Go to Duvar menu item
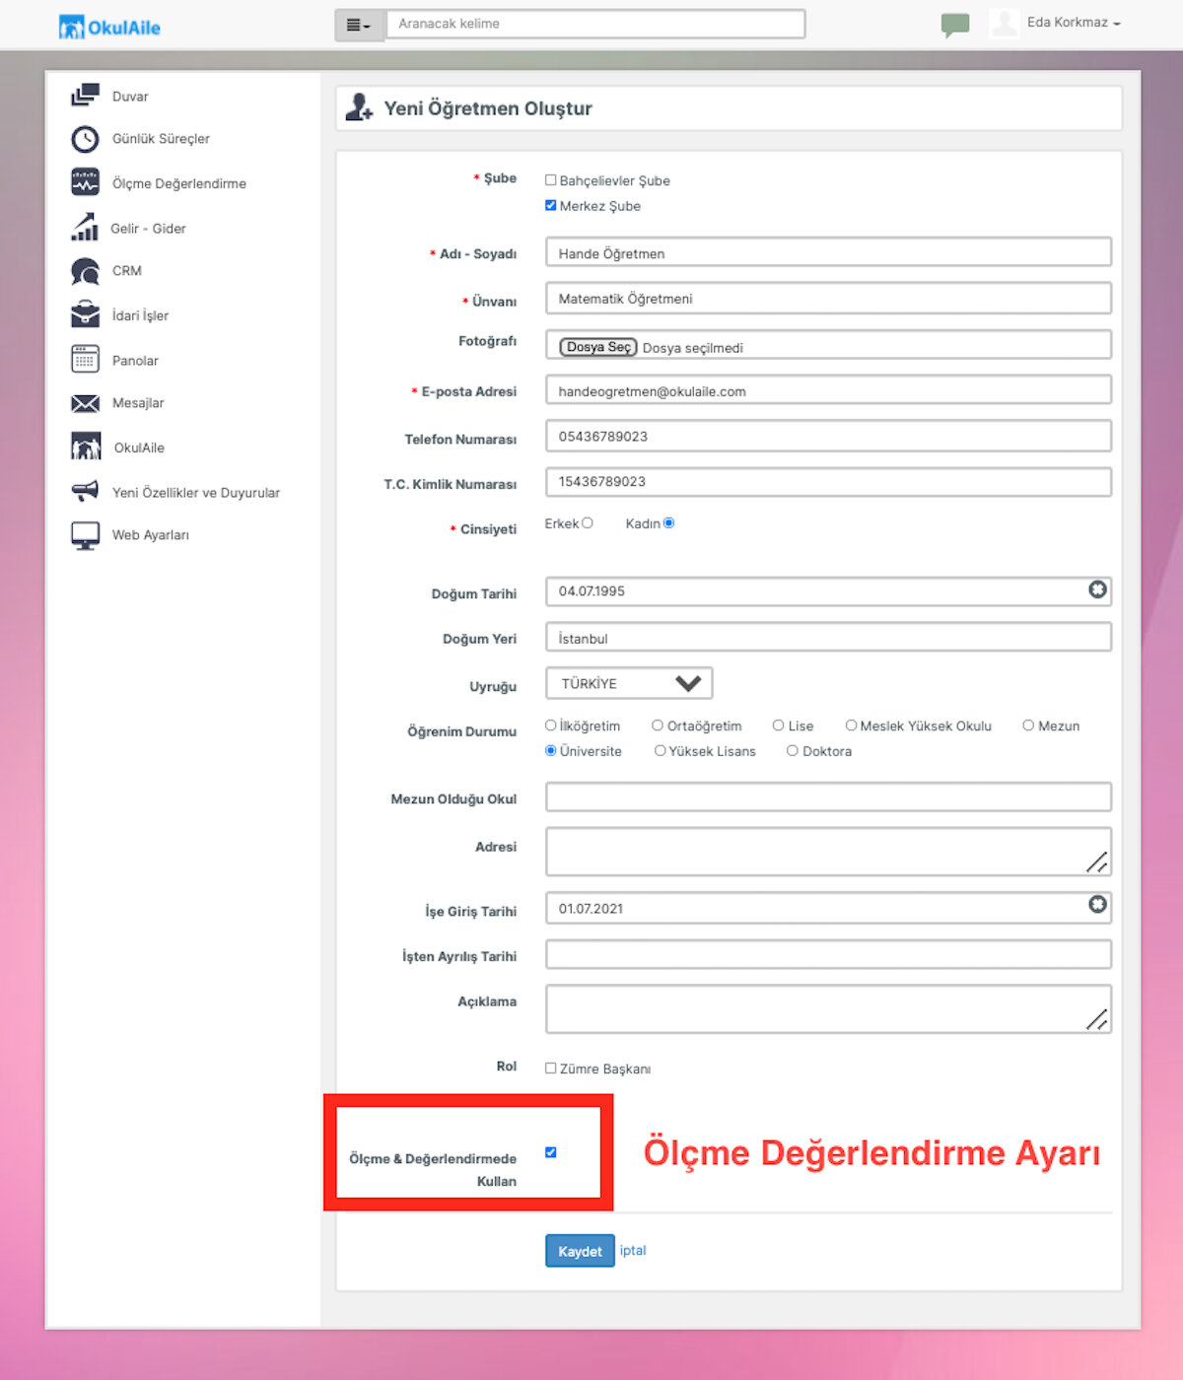This screenshot has width=1183, height=1380. (130, 97)
